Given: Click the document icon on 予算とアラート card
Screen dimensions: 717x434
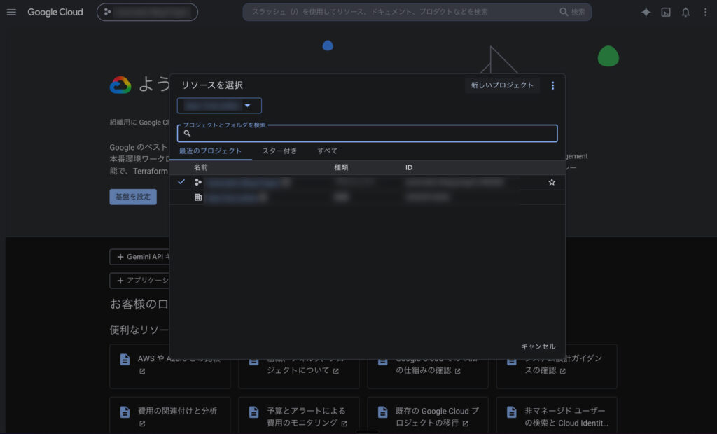Looking at the screenshot, I should coord(253,412).
